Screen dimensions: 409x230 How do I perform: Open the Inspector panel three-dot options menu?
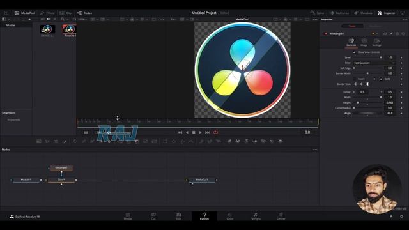pos(405,19)
